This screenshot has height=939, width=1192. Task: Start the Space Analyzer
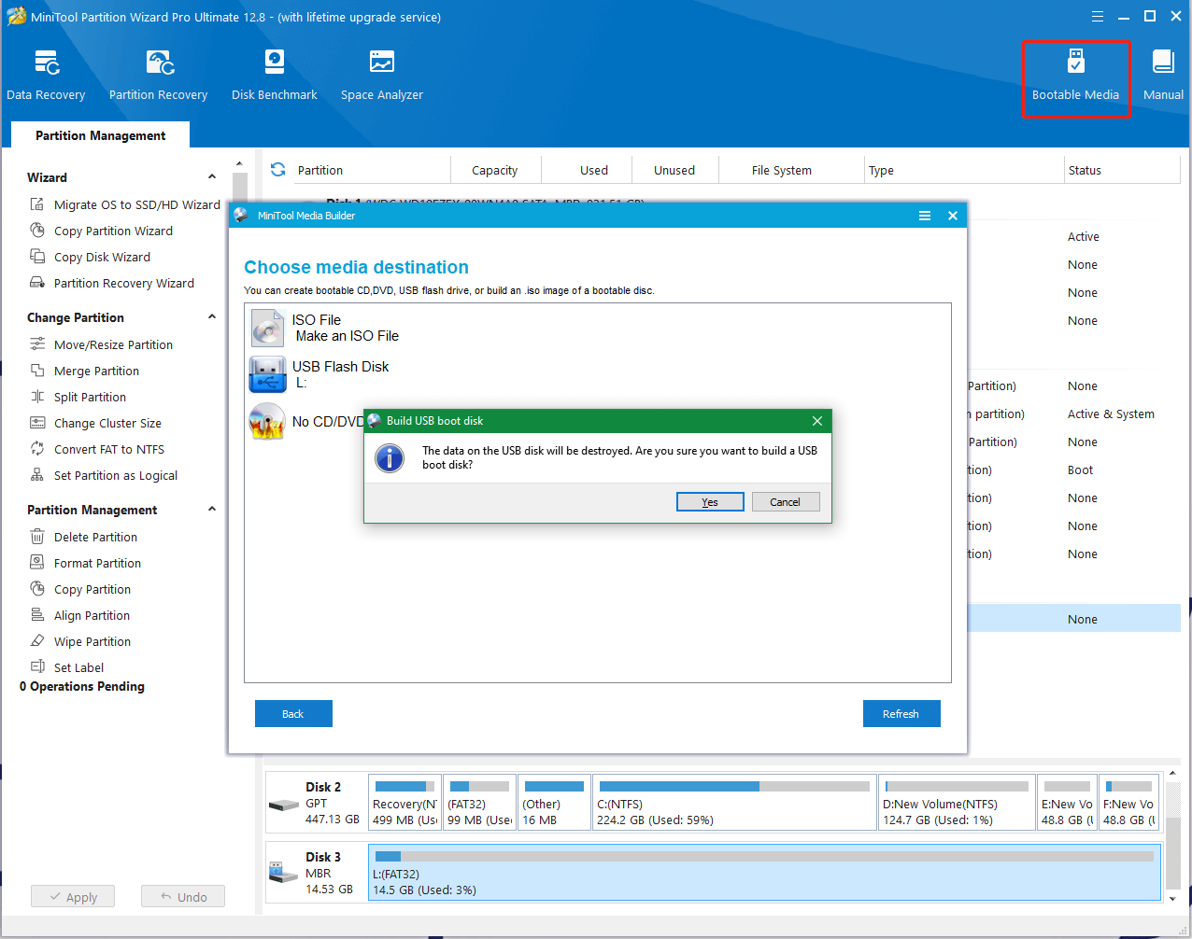point(381,75)
